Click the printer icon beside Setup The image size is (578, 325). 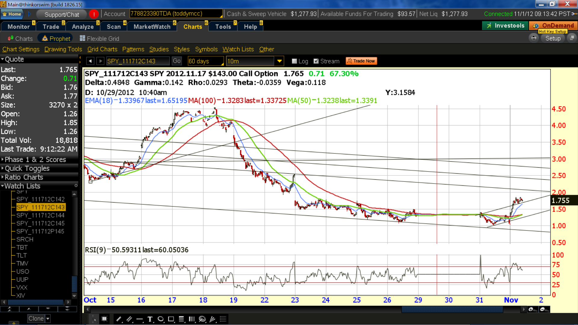tap(534, 38)
